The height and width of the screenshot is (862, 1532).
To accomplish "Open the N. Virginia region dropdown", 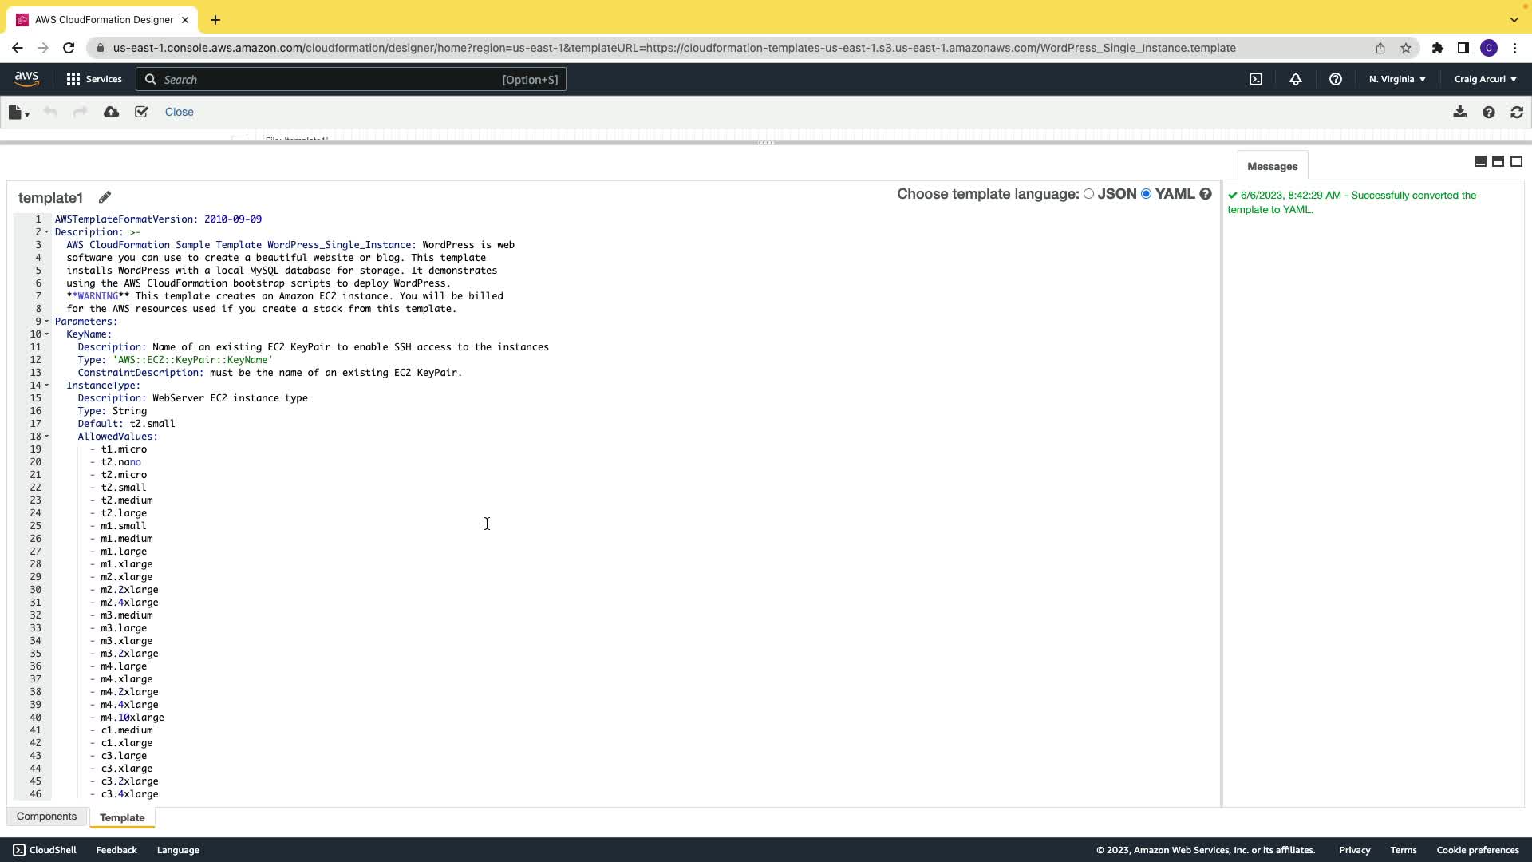I will (x=1397, y=79).
